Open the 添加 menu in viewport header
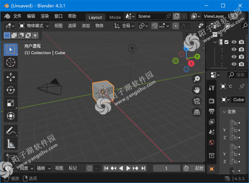This screenshot has height=183, width=249. pyautogui.click(x=86, y=26)
